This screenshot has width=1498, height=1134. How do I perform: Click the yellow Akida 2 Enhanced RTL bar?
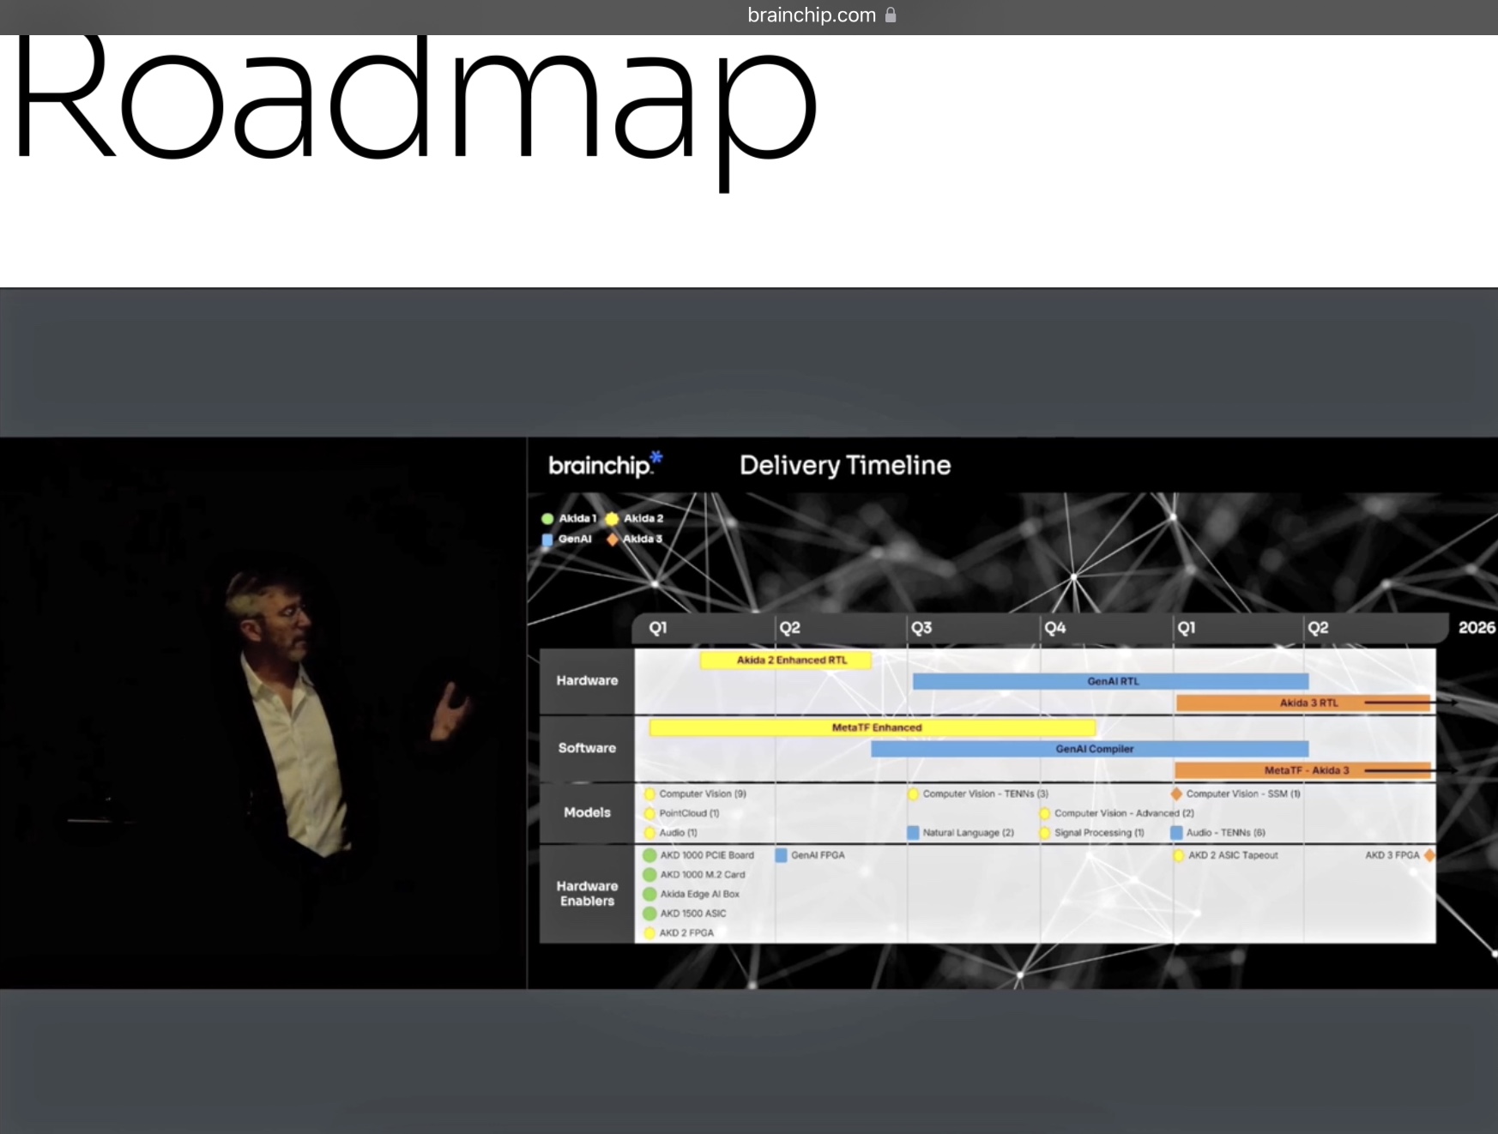tap(786, 660)
